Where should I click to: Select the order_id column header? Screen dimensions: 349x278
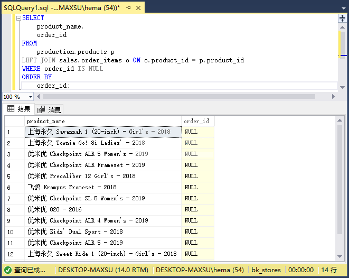pos(197,121)
